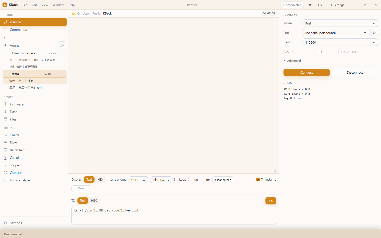Open the Port dropdown
This screenshot has height=238, width=381.
click(336, 33)
